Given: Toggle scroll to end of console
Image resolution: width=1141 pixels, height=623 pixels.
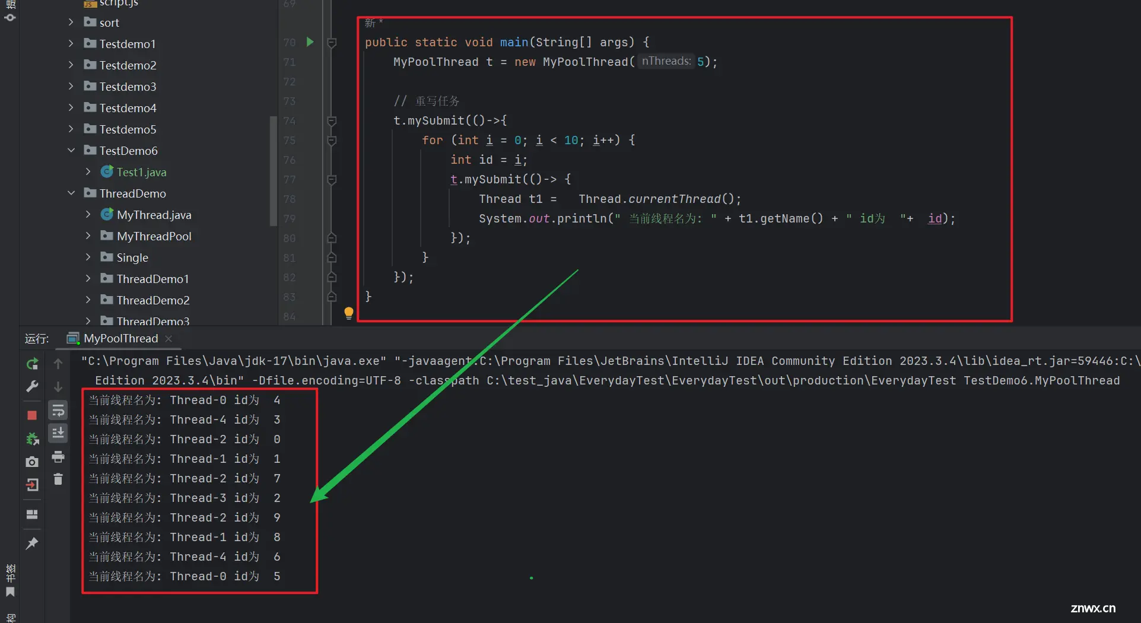Looking at the screenshot, I should coord(58,433).
